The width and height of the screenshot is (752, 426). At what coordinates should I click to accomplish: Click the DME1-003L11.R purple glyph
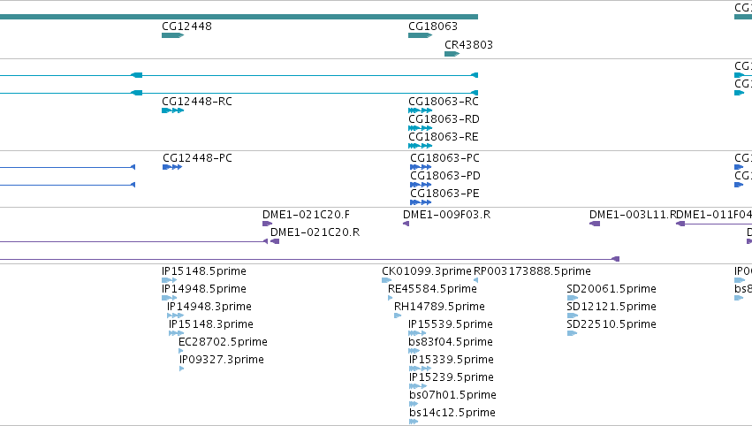click(x=595, y=224)
